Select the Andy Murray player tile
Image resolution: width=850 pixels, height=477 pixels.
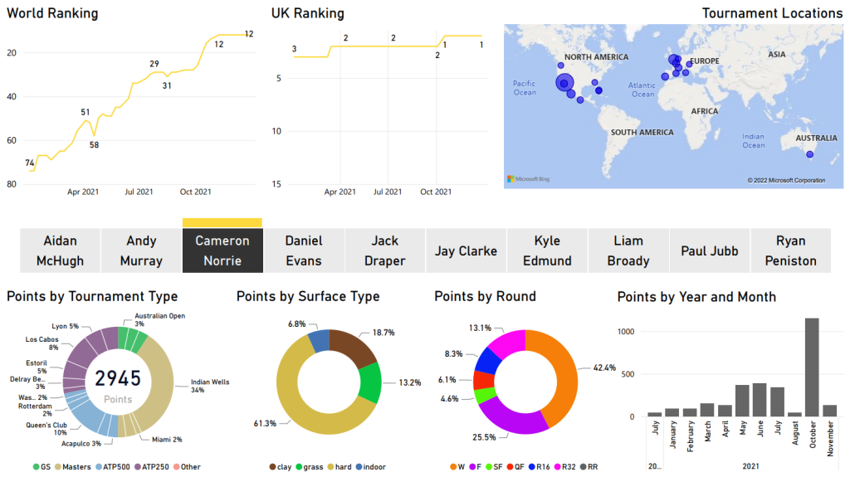pos(141,251)
